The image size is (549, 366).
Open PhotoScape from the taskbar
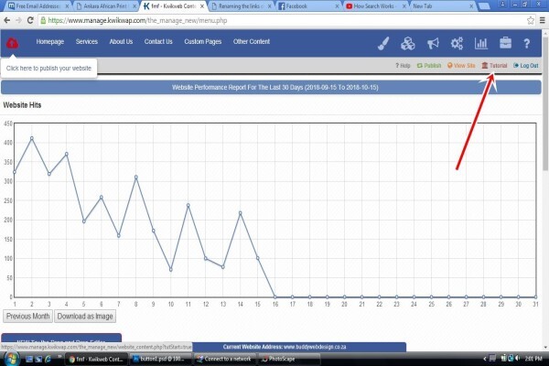tap(289, 359)
